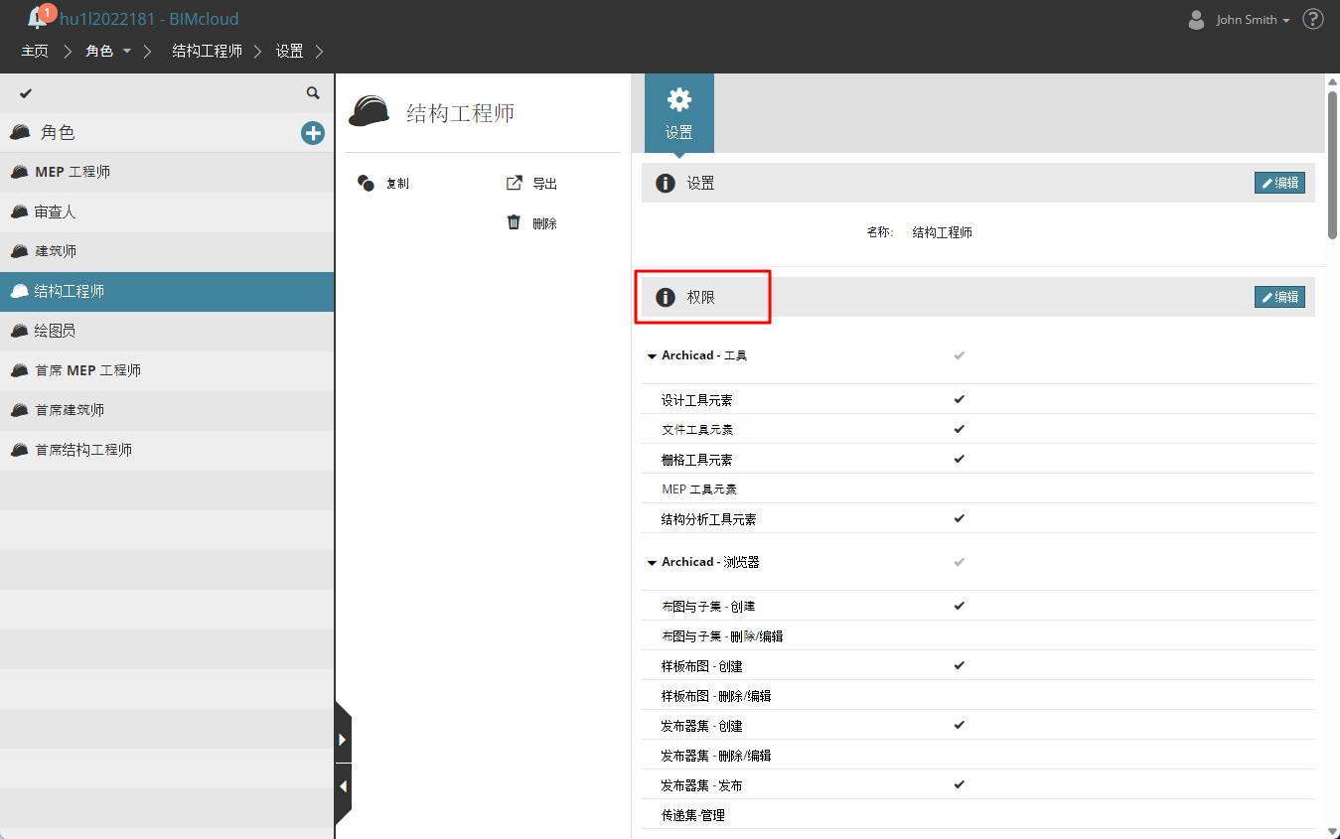
Task: Click the left-pointing panel collapse arrow
Action: (343, 786)
